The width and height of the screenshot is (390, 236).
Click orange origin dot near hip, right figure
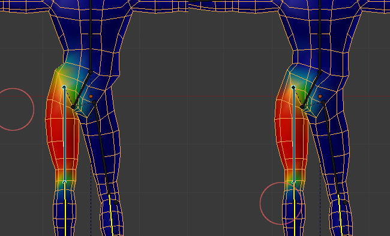click(320, 96)
